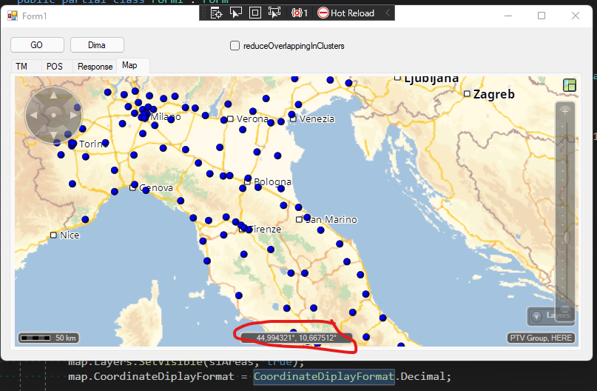Click the Track Focused Element debug icon
The image size is (597, 391).
[274, 13]
